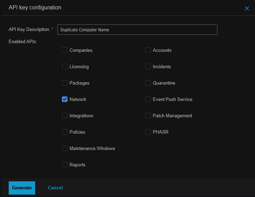Enable the Integrations API checkbox

pyautogui.click(x=65, y=116)
